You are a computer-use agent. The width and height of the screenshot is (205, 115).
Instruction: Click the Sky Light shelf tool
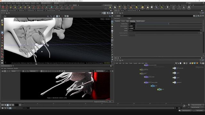point(148,8)
